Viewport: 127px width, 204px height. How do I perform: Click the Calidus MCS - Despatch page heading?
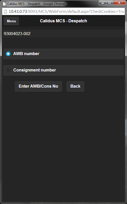63,21
